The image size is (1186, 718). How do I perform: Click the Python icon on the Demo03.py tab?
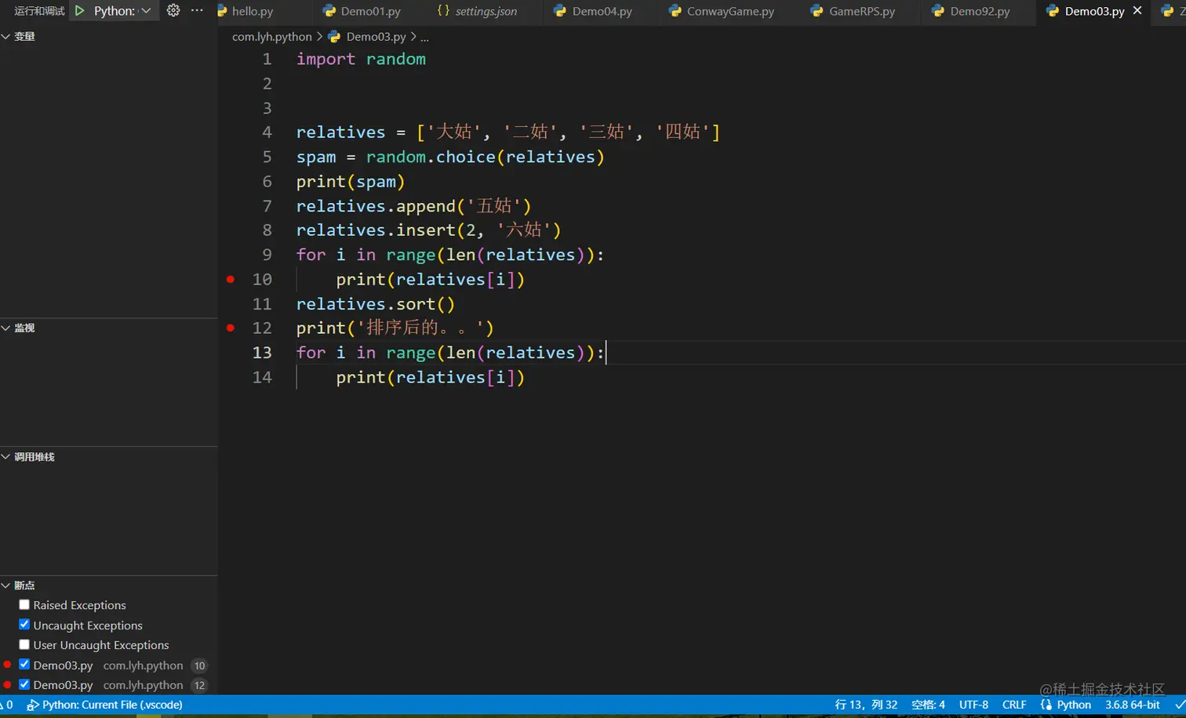click(x=1052, y=12)
